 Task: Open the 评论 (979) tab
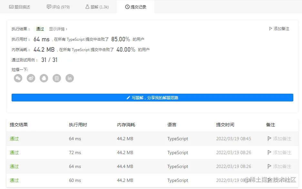pos(58,7)
